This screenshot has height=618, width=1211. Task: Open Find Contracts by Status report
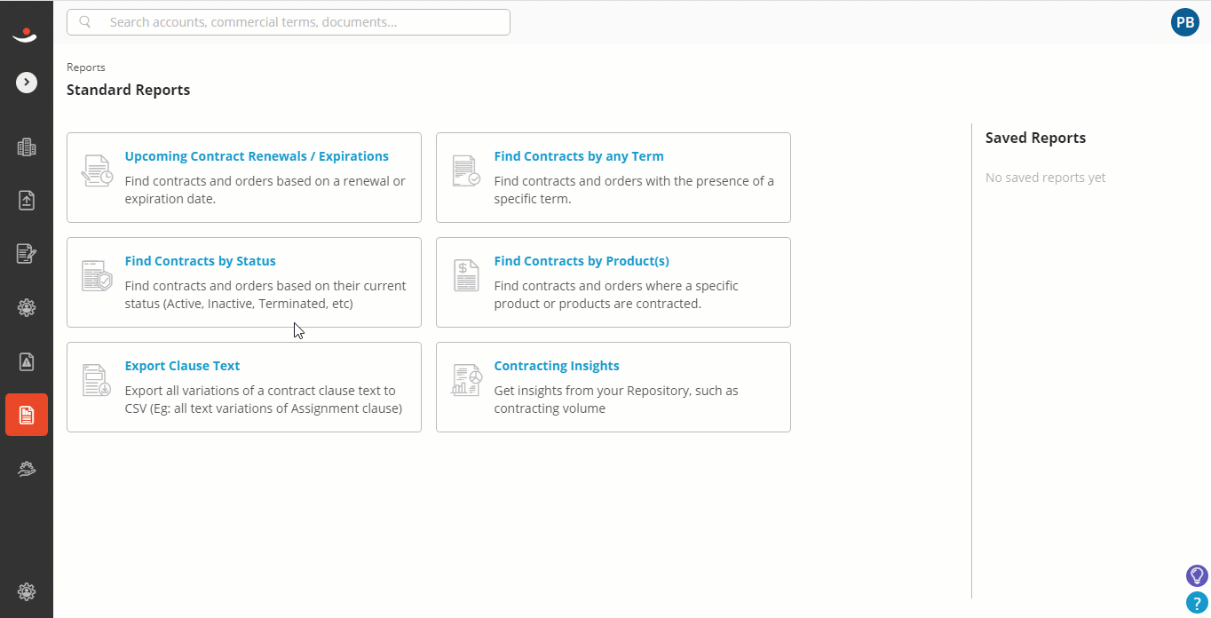tap(201, 261)
